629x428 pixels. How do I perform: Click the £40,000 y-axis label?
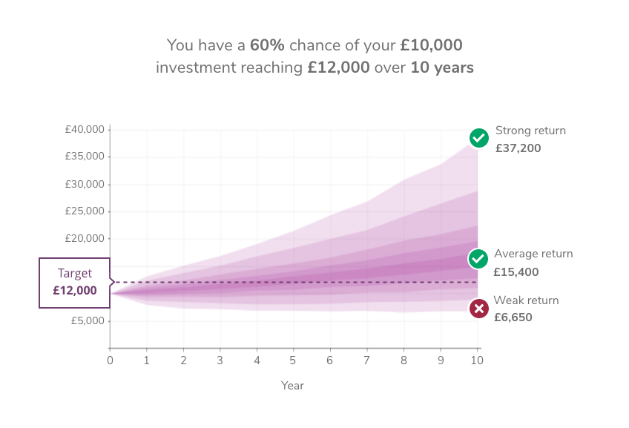(85, 130)
